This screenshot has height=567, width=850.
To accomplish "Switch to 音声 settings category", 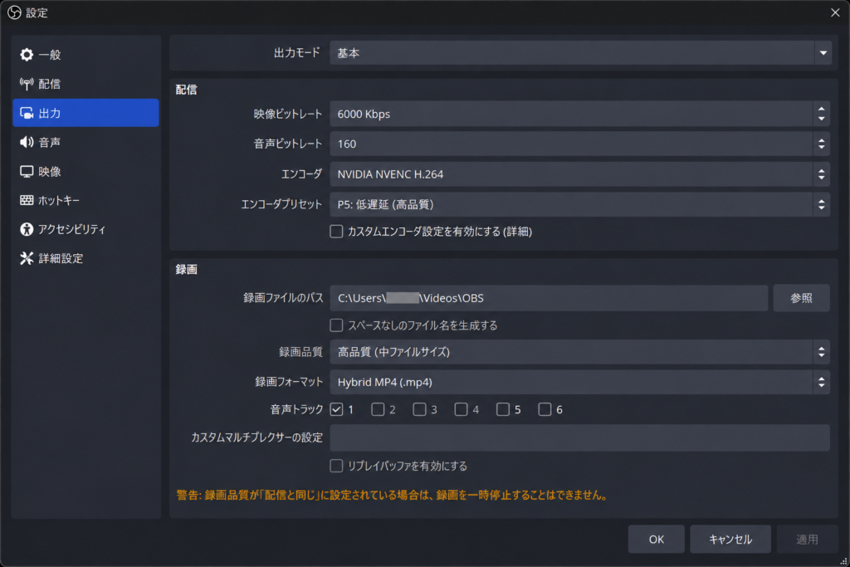I will click(85, 142).
